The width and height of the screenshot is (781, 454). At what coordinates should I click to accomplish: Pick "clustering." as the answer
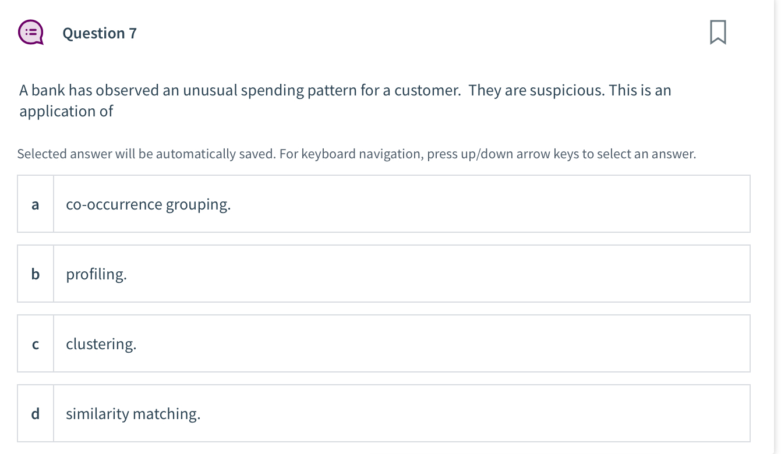point(101,344)
